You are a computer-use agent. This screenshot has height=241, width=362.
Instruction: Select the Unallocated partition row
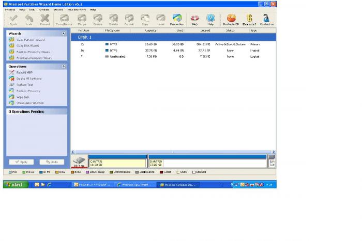pos(173,56)
